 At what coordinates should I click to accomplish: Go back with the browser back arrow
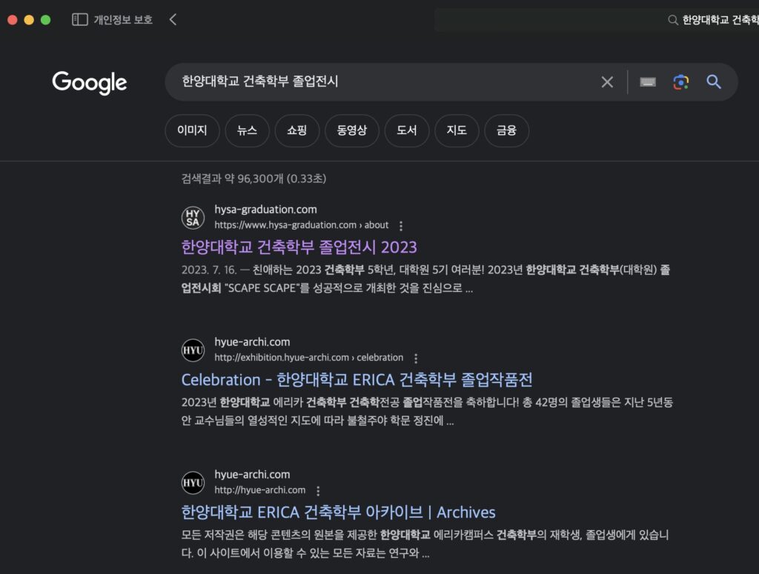coord(173,20)
